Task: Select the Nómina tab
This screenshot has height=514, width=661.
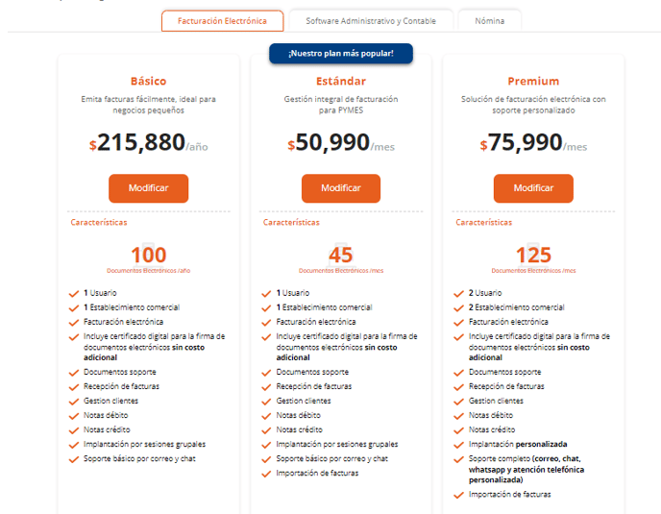Action: (489, 20)
